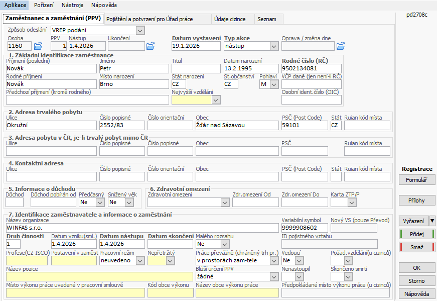Open folder icon beside Oprava / změna dne
The height and width of the screenshot is (301, 437).
pos(341,46)
